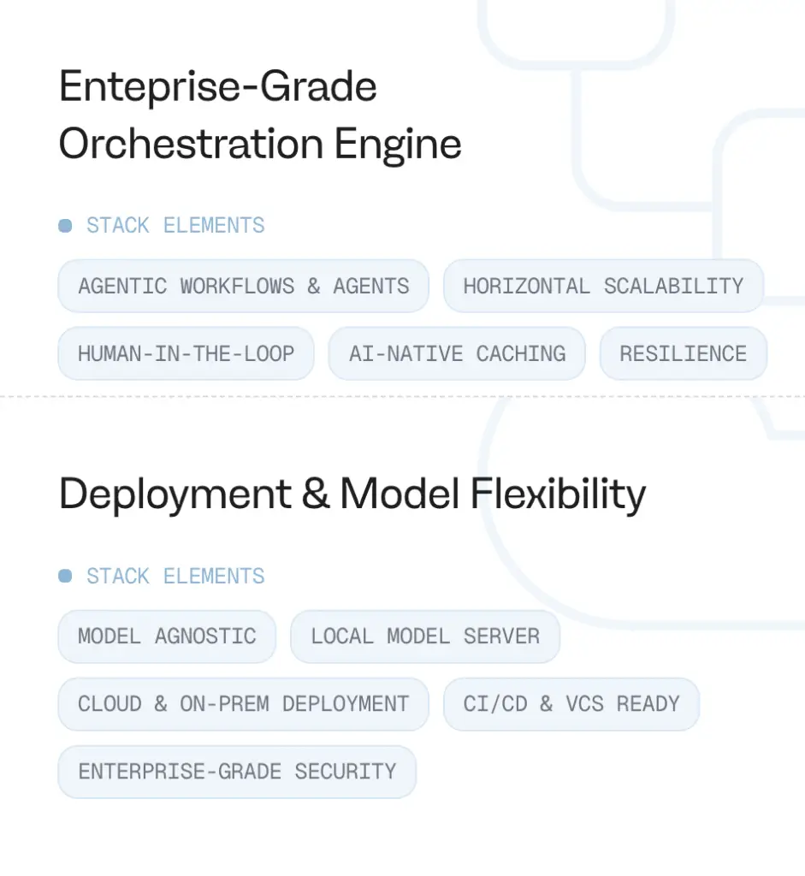Click the Stack Elements label under Orchestration Engine
Image resolution: width=805 pixels, height=876 pixels.
click(x=175, y=226)
